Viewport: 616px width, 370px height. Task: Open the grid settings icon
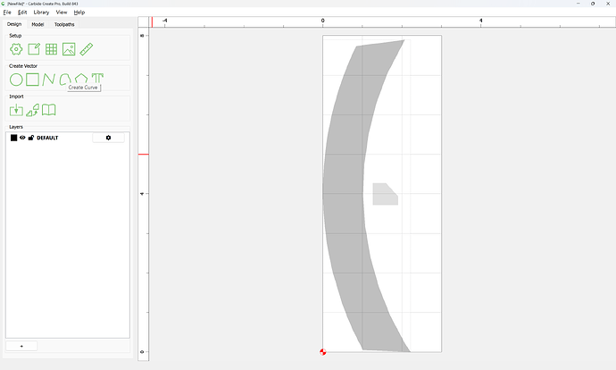[x=51, y=49]
